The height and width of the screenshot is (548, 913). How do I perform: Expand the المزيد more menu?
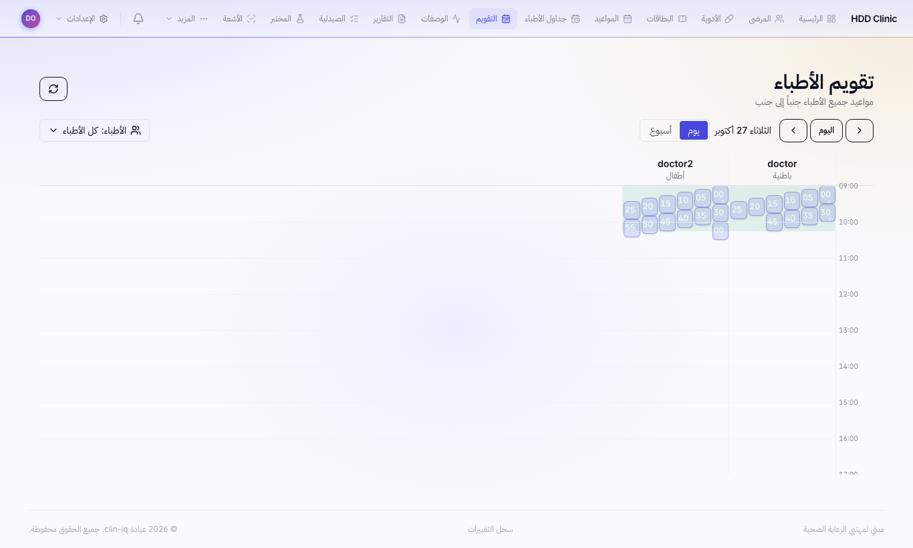click(186, 19)
